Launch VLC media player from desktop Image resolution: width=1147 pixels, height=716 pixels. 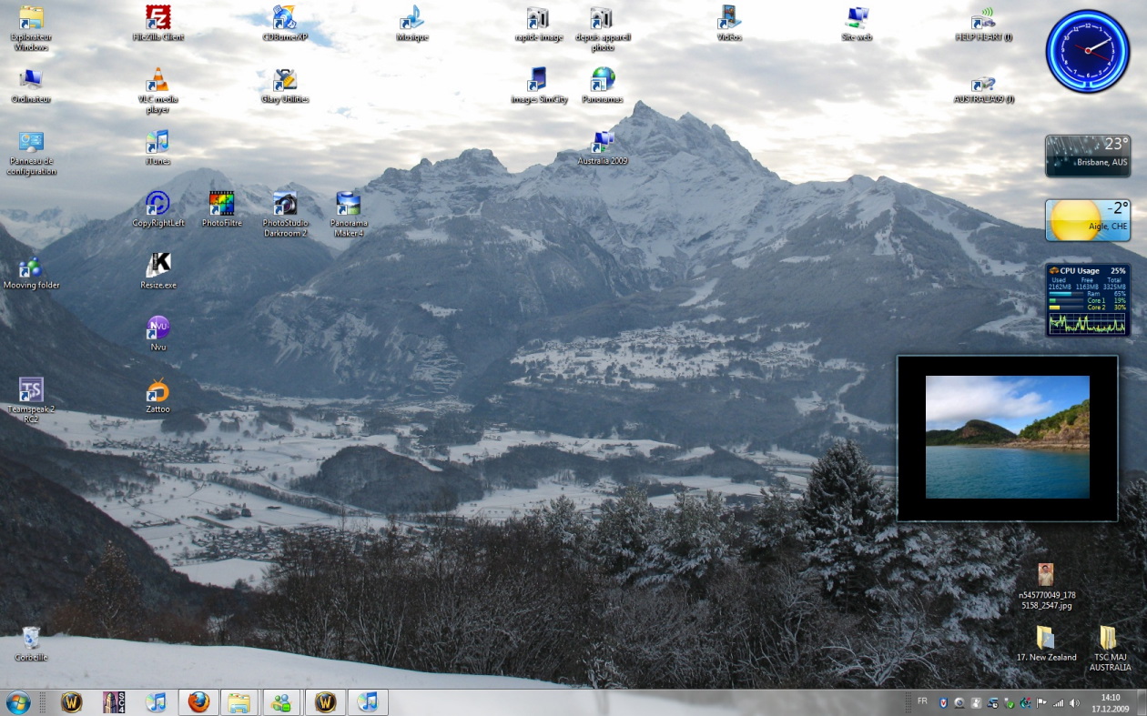158,81
